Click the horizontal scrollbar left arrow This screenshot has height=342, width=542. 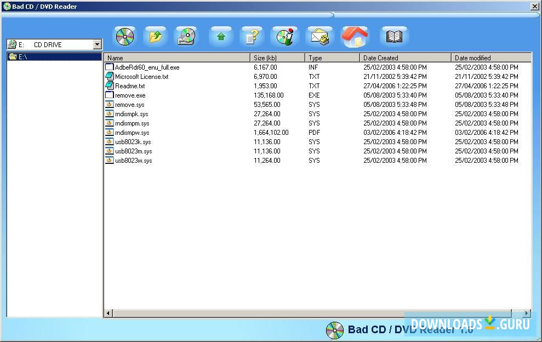tap(108, 314)
